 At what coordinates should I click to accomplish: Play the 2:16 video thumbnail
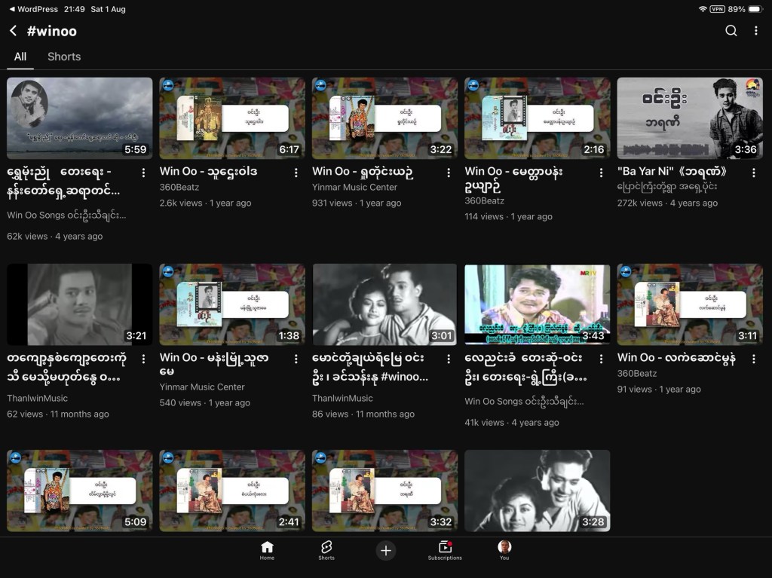(x=538, y=118)
